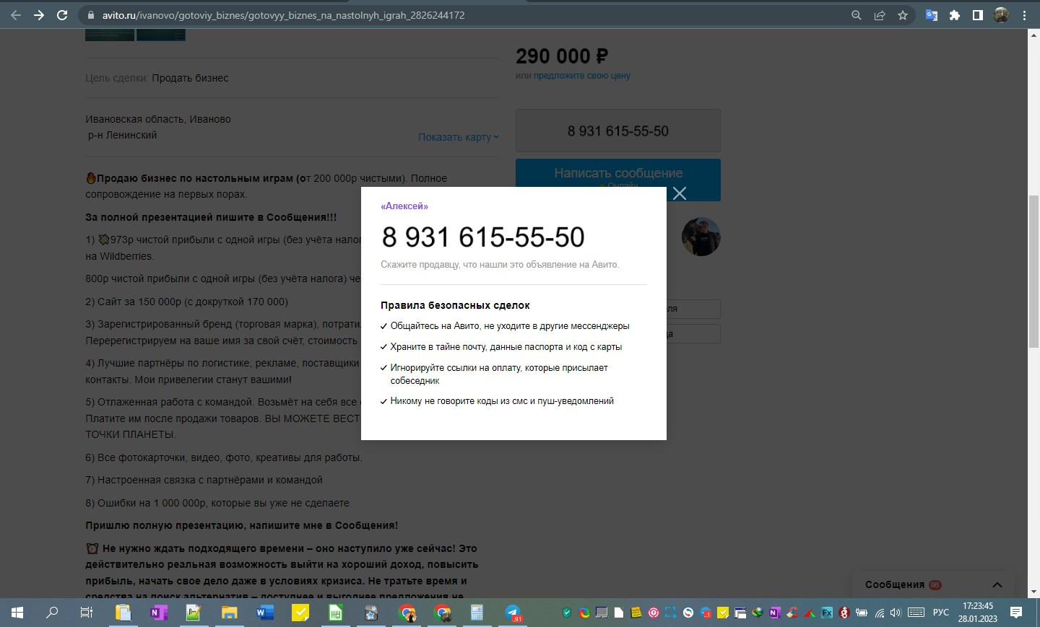This screenshot has height=627, width=1040.
Task: Open the Windows notification center
Action: pos(1016,613)
